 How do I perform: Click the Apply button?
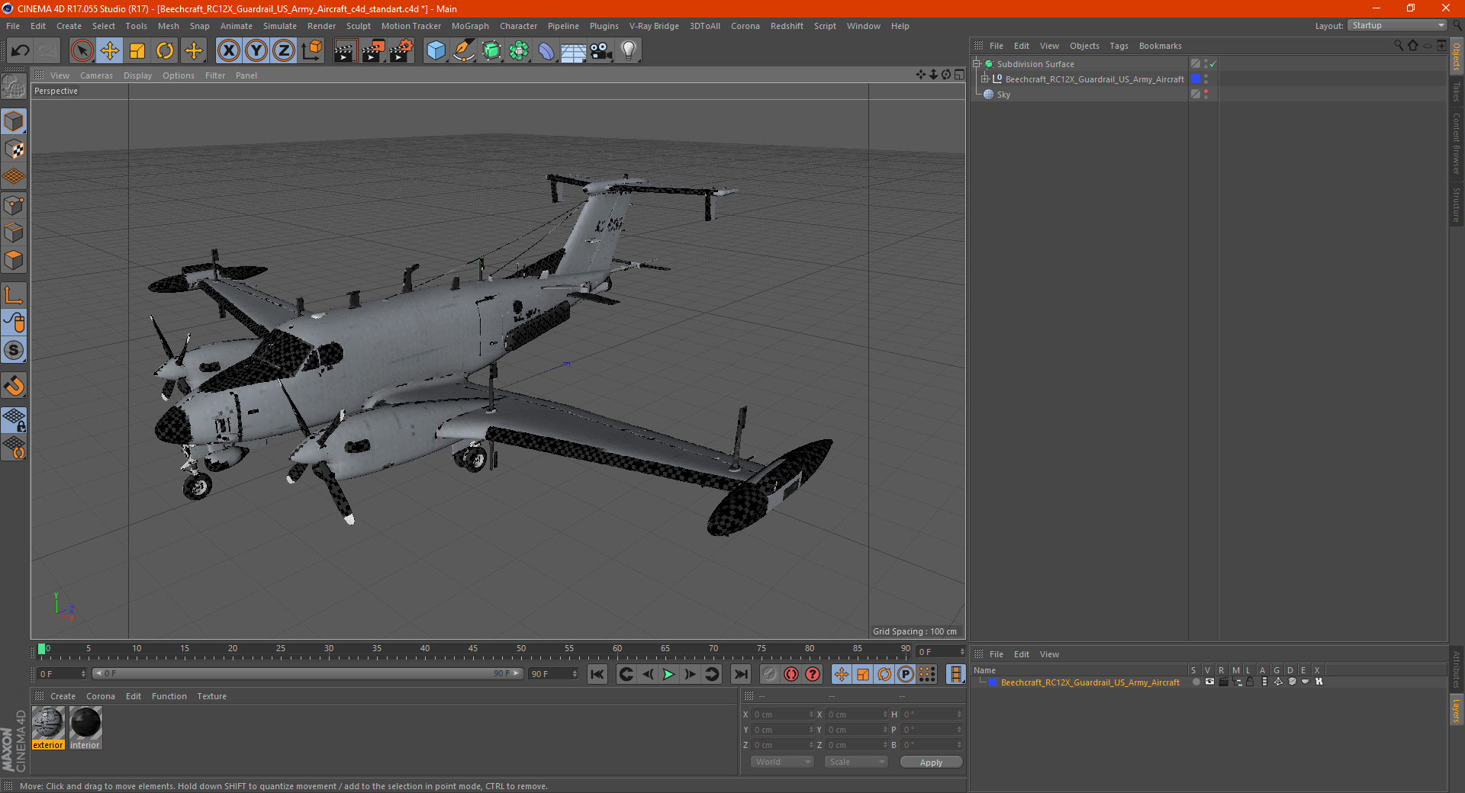(931, 762)
